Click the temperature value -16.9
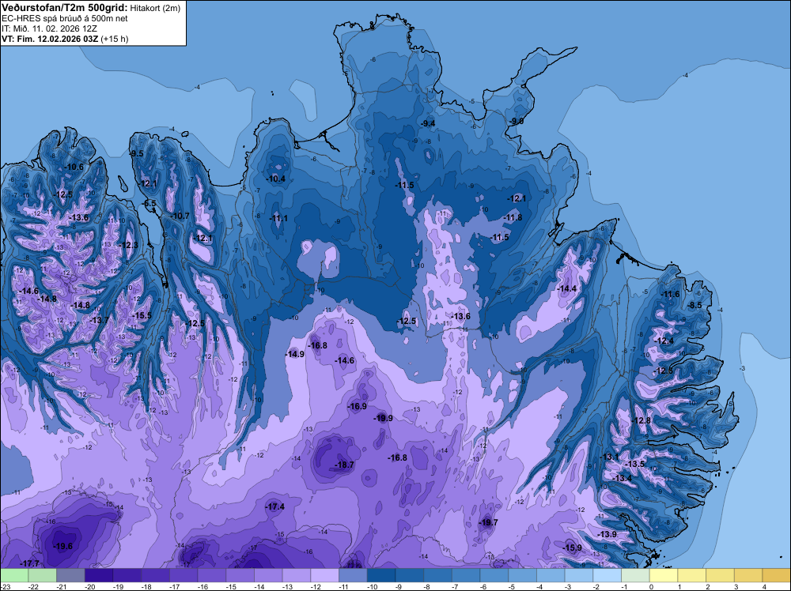This screenshot has width=791, height=591. pos(358,406)
